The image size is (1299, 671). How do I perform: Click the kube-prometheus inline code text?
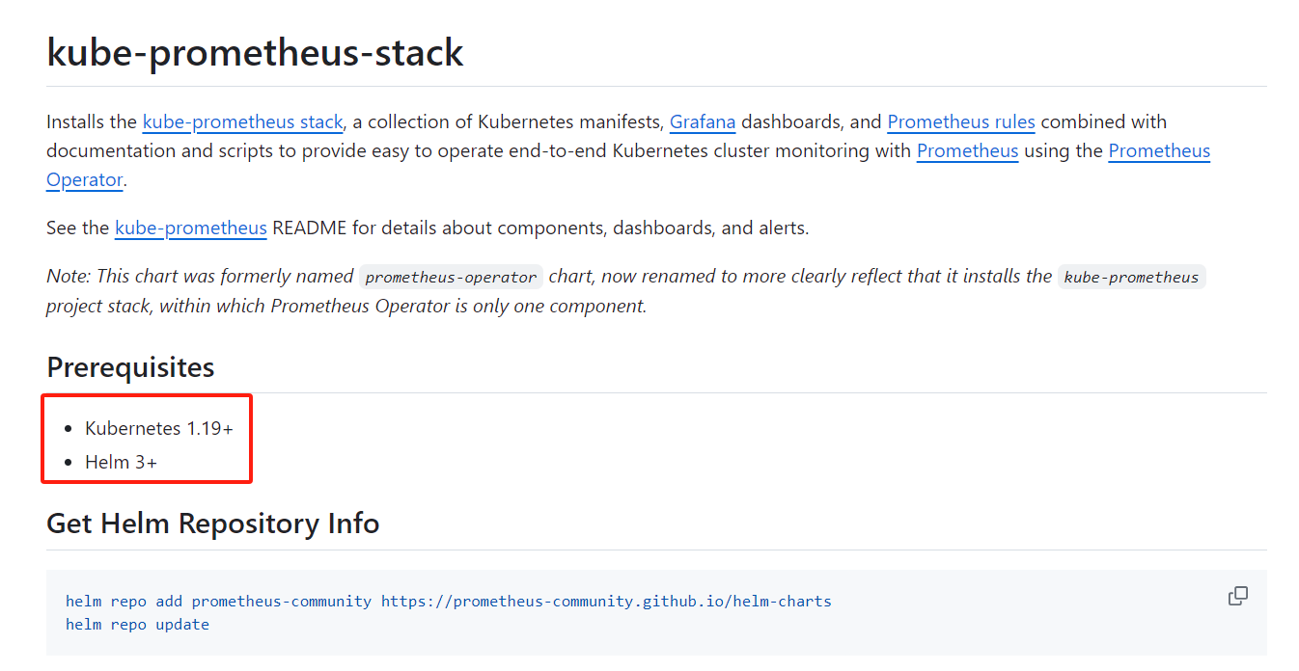(1131, 278)
